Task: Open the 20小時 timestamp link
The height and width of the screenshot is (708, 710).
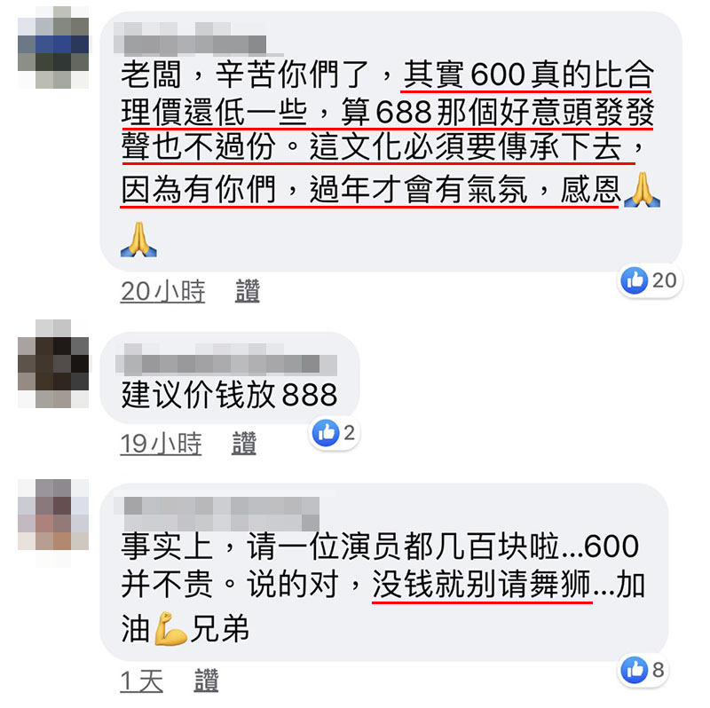Action: click(x=163, y=291)
